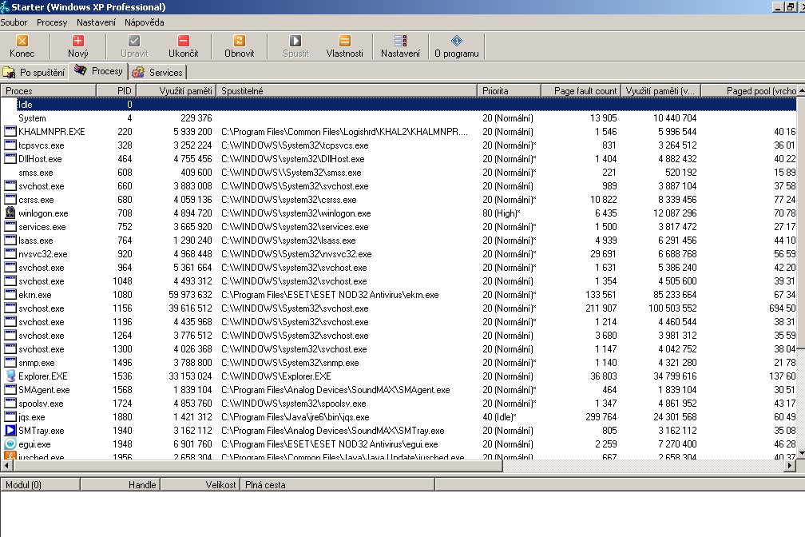
Task: Open the Soubor menu
Action: coord(14,22)
